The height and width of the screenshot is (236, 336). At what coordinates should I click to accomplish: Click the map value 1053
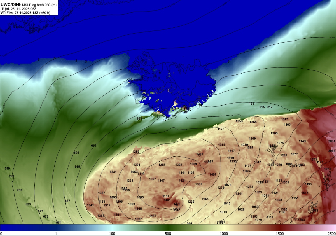point(134,172)
